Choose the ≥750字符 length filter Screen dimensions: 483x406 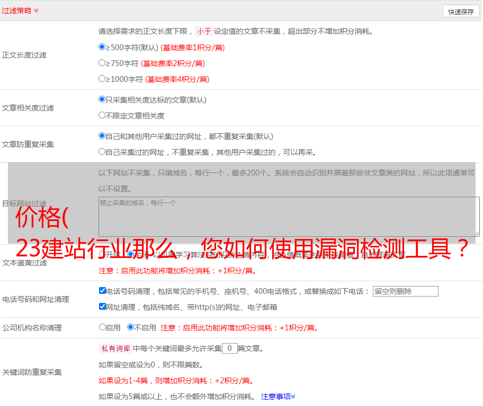pyautogui.click(x=102, y=63)
